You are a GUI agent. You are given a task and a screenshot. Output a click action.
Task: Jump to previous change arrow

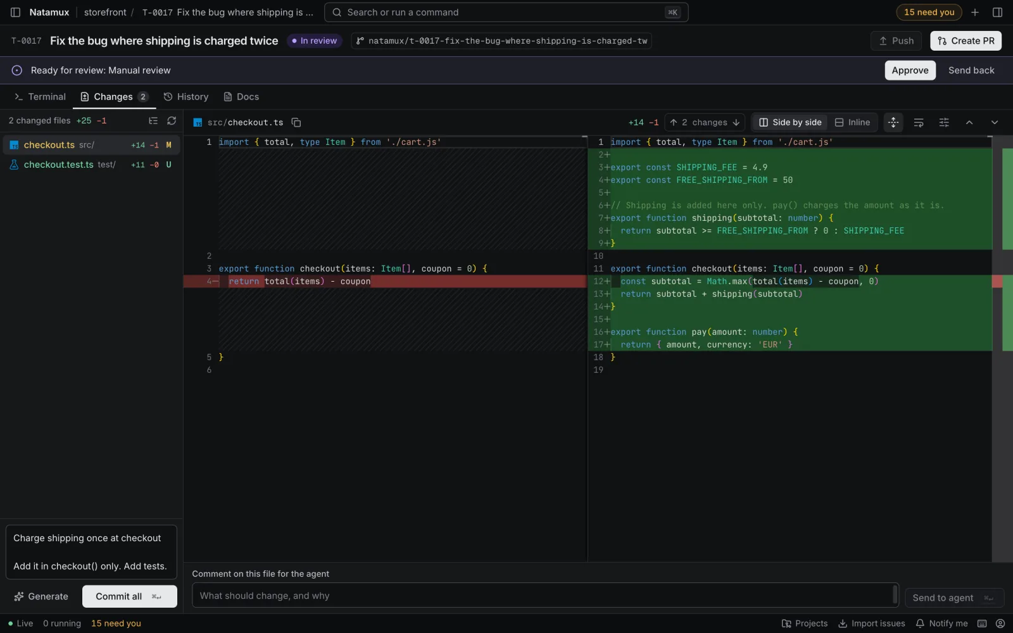674,122
